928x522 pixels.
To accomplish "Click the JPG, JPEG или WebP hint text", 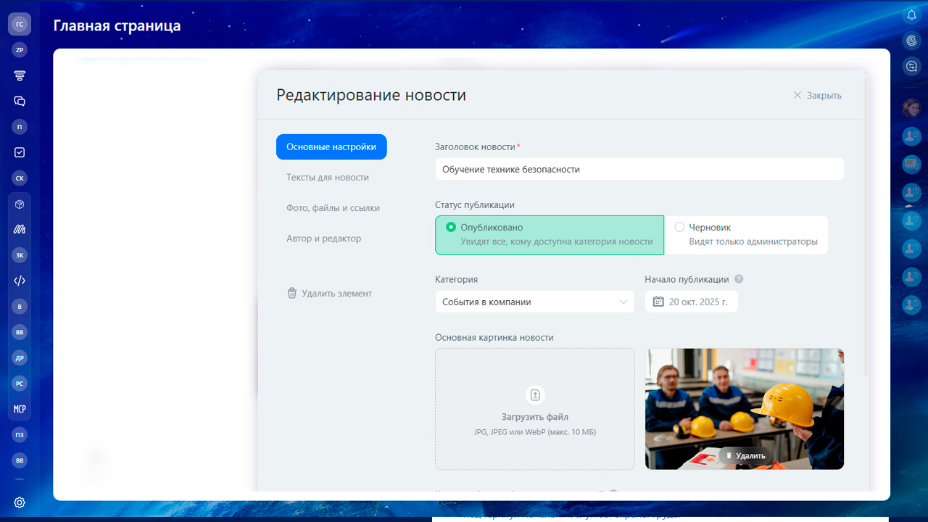I will tap(535, 432).
